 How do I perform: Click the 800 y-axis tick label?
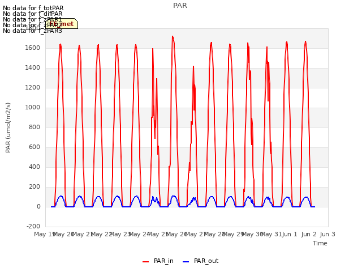[x=35, y=127]
